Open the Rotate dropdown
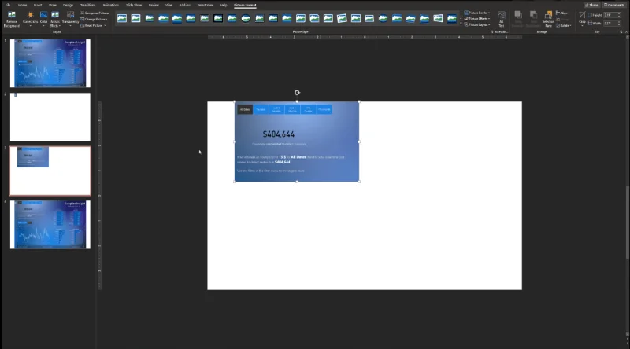This screenshot has height=349, width=630. tap(563, 25)
